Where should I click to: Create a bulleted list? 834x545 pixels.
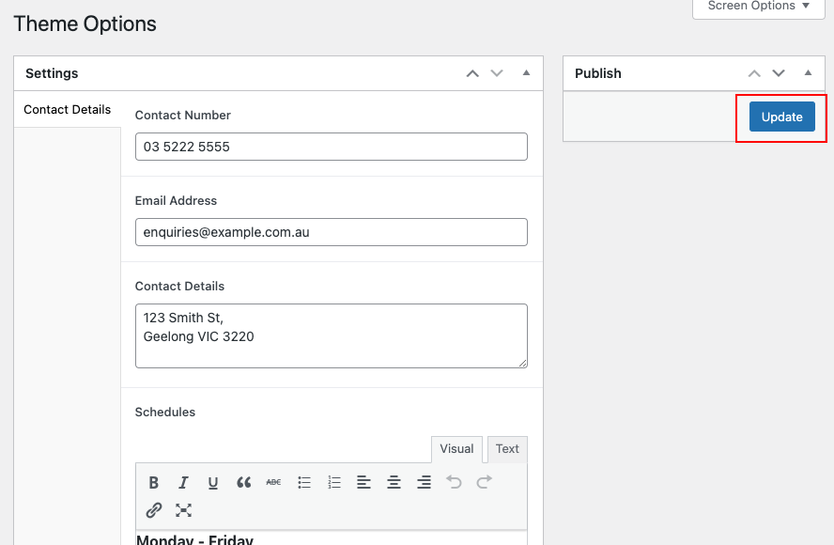[304, 482]
